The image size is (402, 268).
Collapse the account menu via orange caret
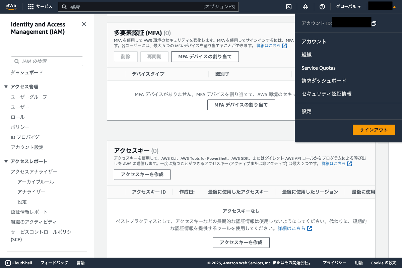coord(394,7)
